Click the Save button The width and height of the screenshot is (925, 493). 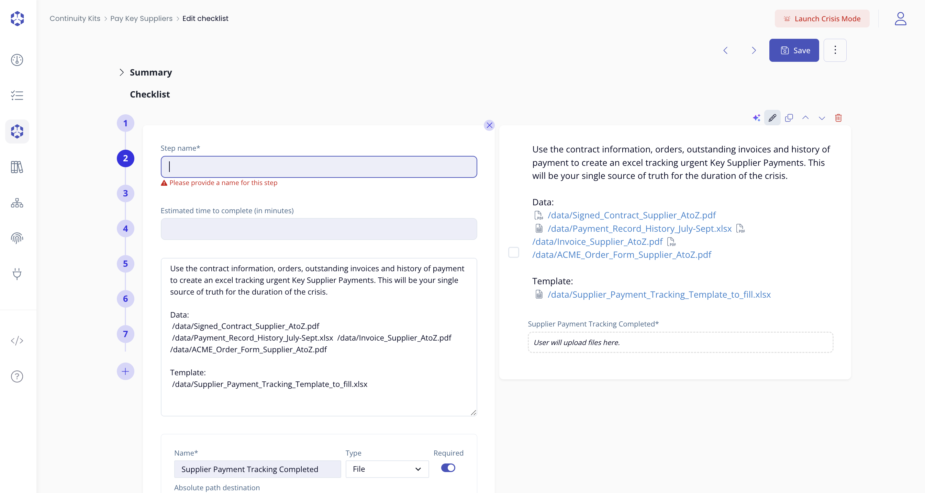[x=794, y=50]
